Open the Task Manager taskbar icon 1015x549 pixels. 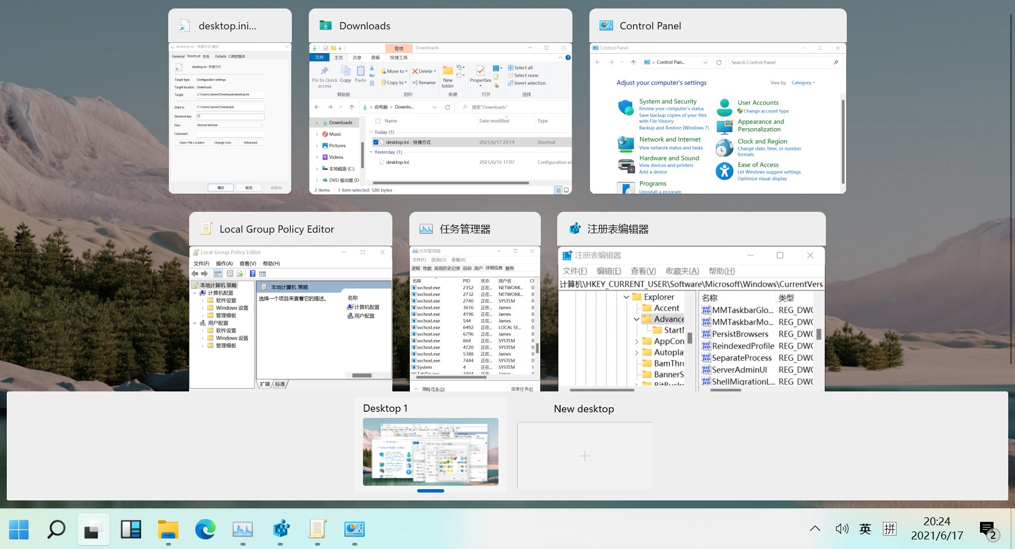pyautogui.click(x=243, y=529)
